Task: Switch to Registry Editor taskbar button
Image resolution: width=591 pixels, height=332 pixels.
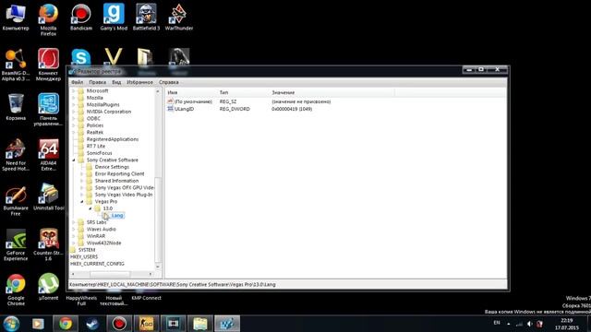Action: coord(227,324)
